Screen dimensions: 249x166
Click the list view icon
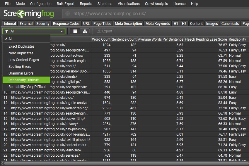[75, 31]
